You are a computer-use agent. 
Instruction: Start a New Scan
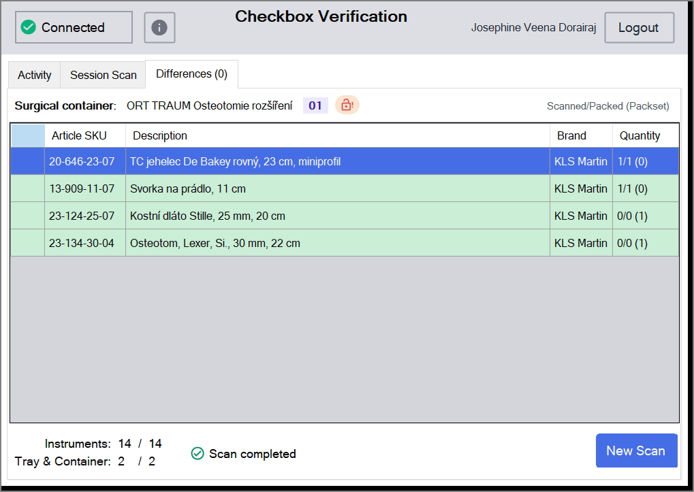(637, 450)
